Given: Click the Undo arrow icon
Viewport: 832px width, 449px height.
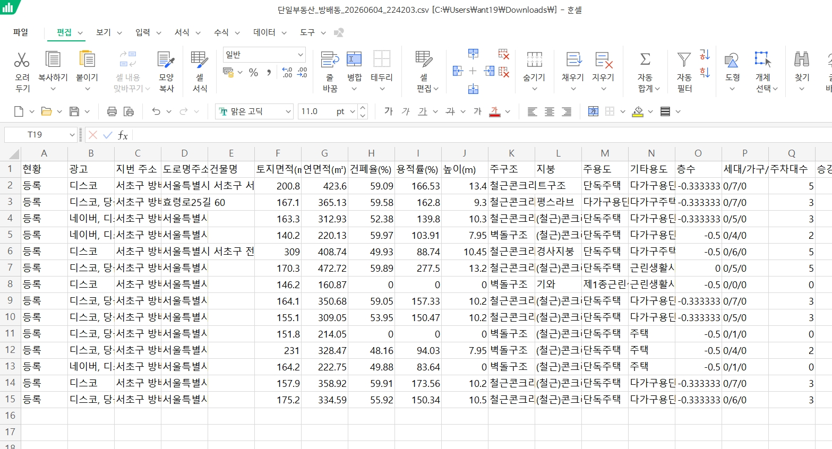Looking at the screenshot, I should point(156,111).
